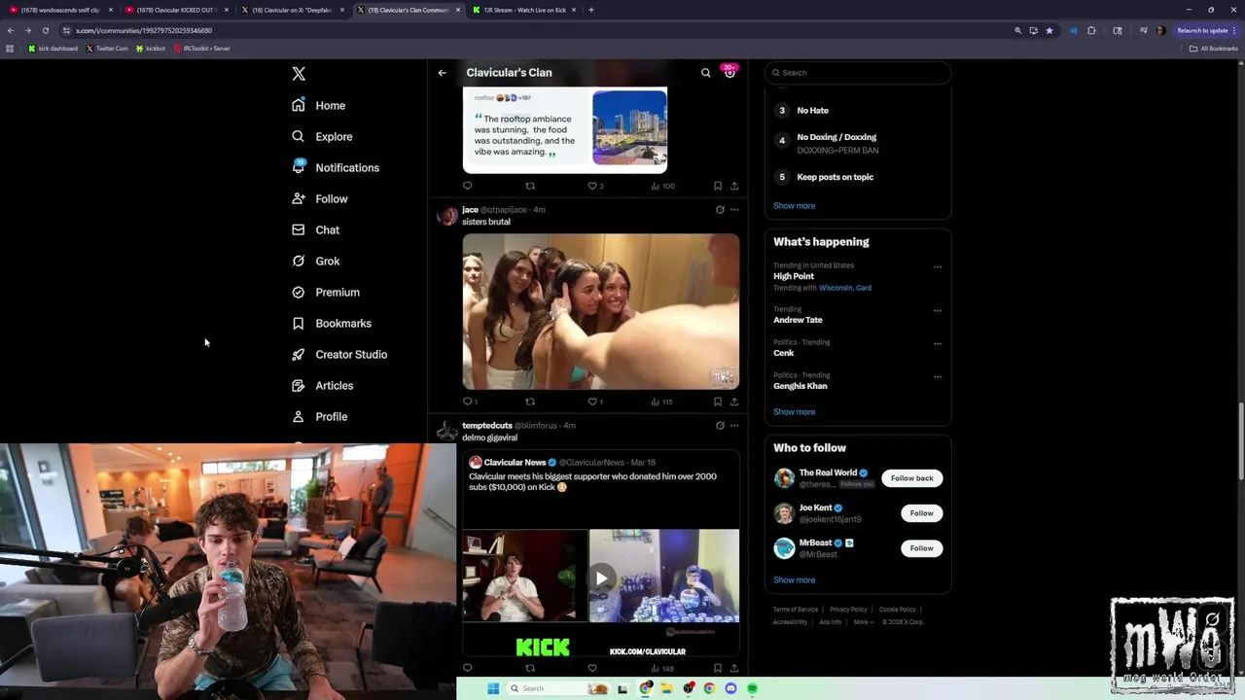Like the rooftop ambiance post
The width and height of the screenshot is (1245, 700).
pos(592,186)
